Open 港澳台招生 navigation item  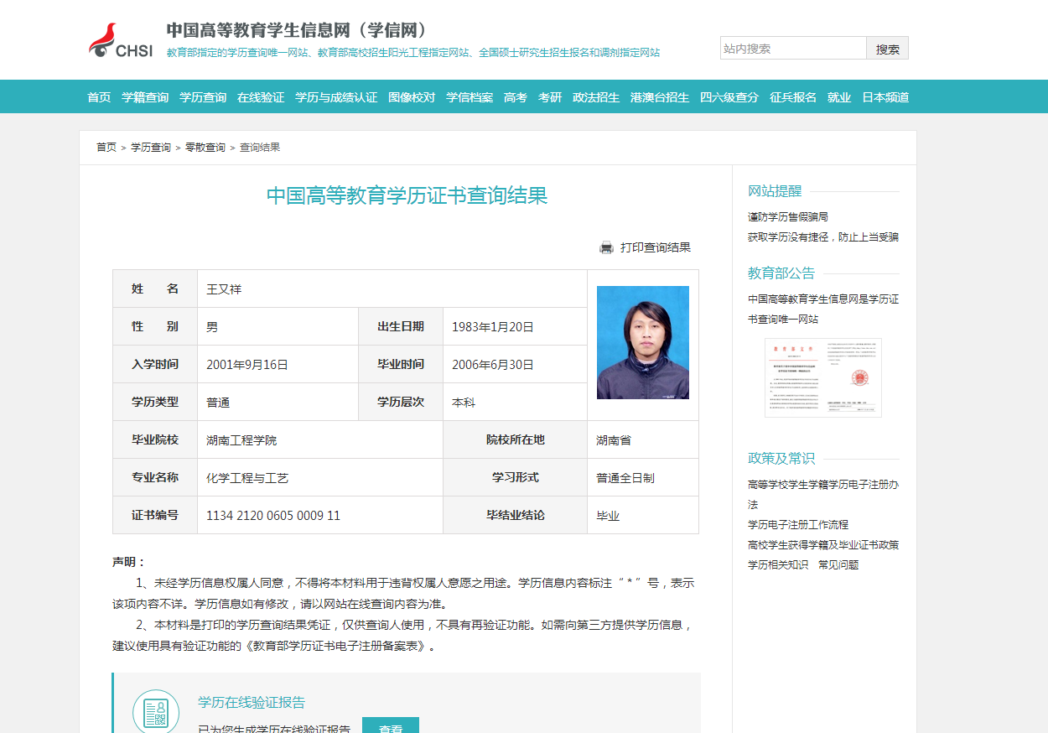click(x=660, y=97)
